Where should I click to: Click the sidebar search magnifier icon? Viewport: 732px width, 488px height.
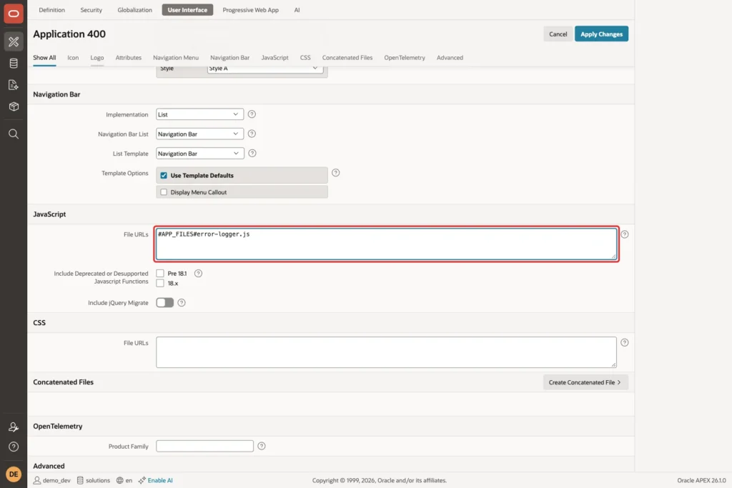click(14, 134)
